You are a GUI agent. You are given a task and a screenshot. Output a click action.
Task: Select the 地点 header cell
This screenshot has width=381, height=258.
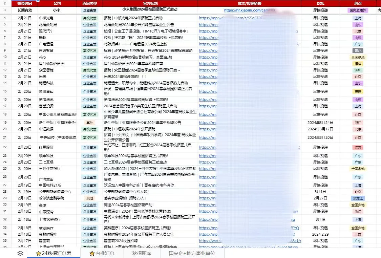pyautogui.click(x=358, y=3)
